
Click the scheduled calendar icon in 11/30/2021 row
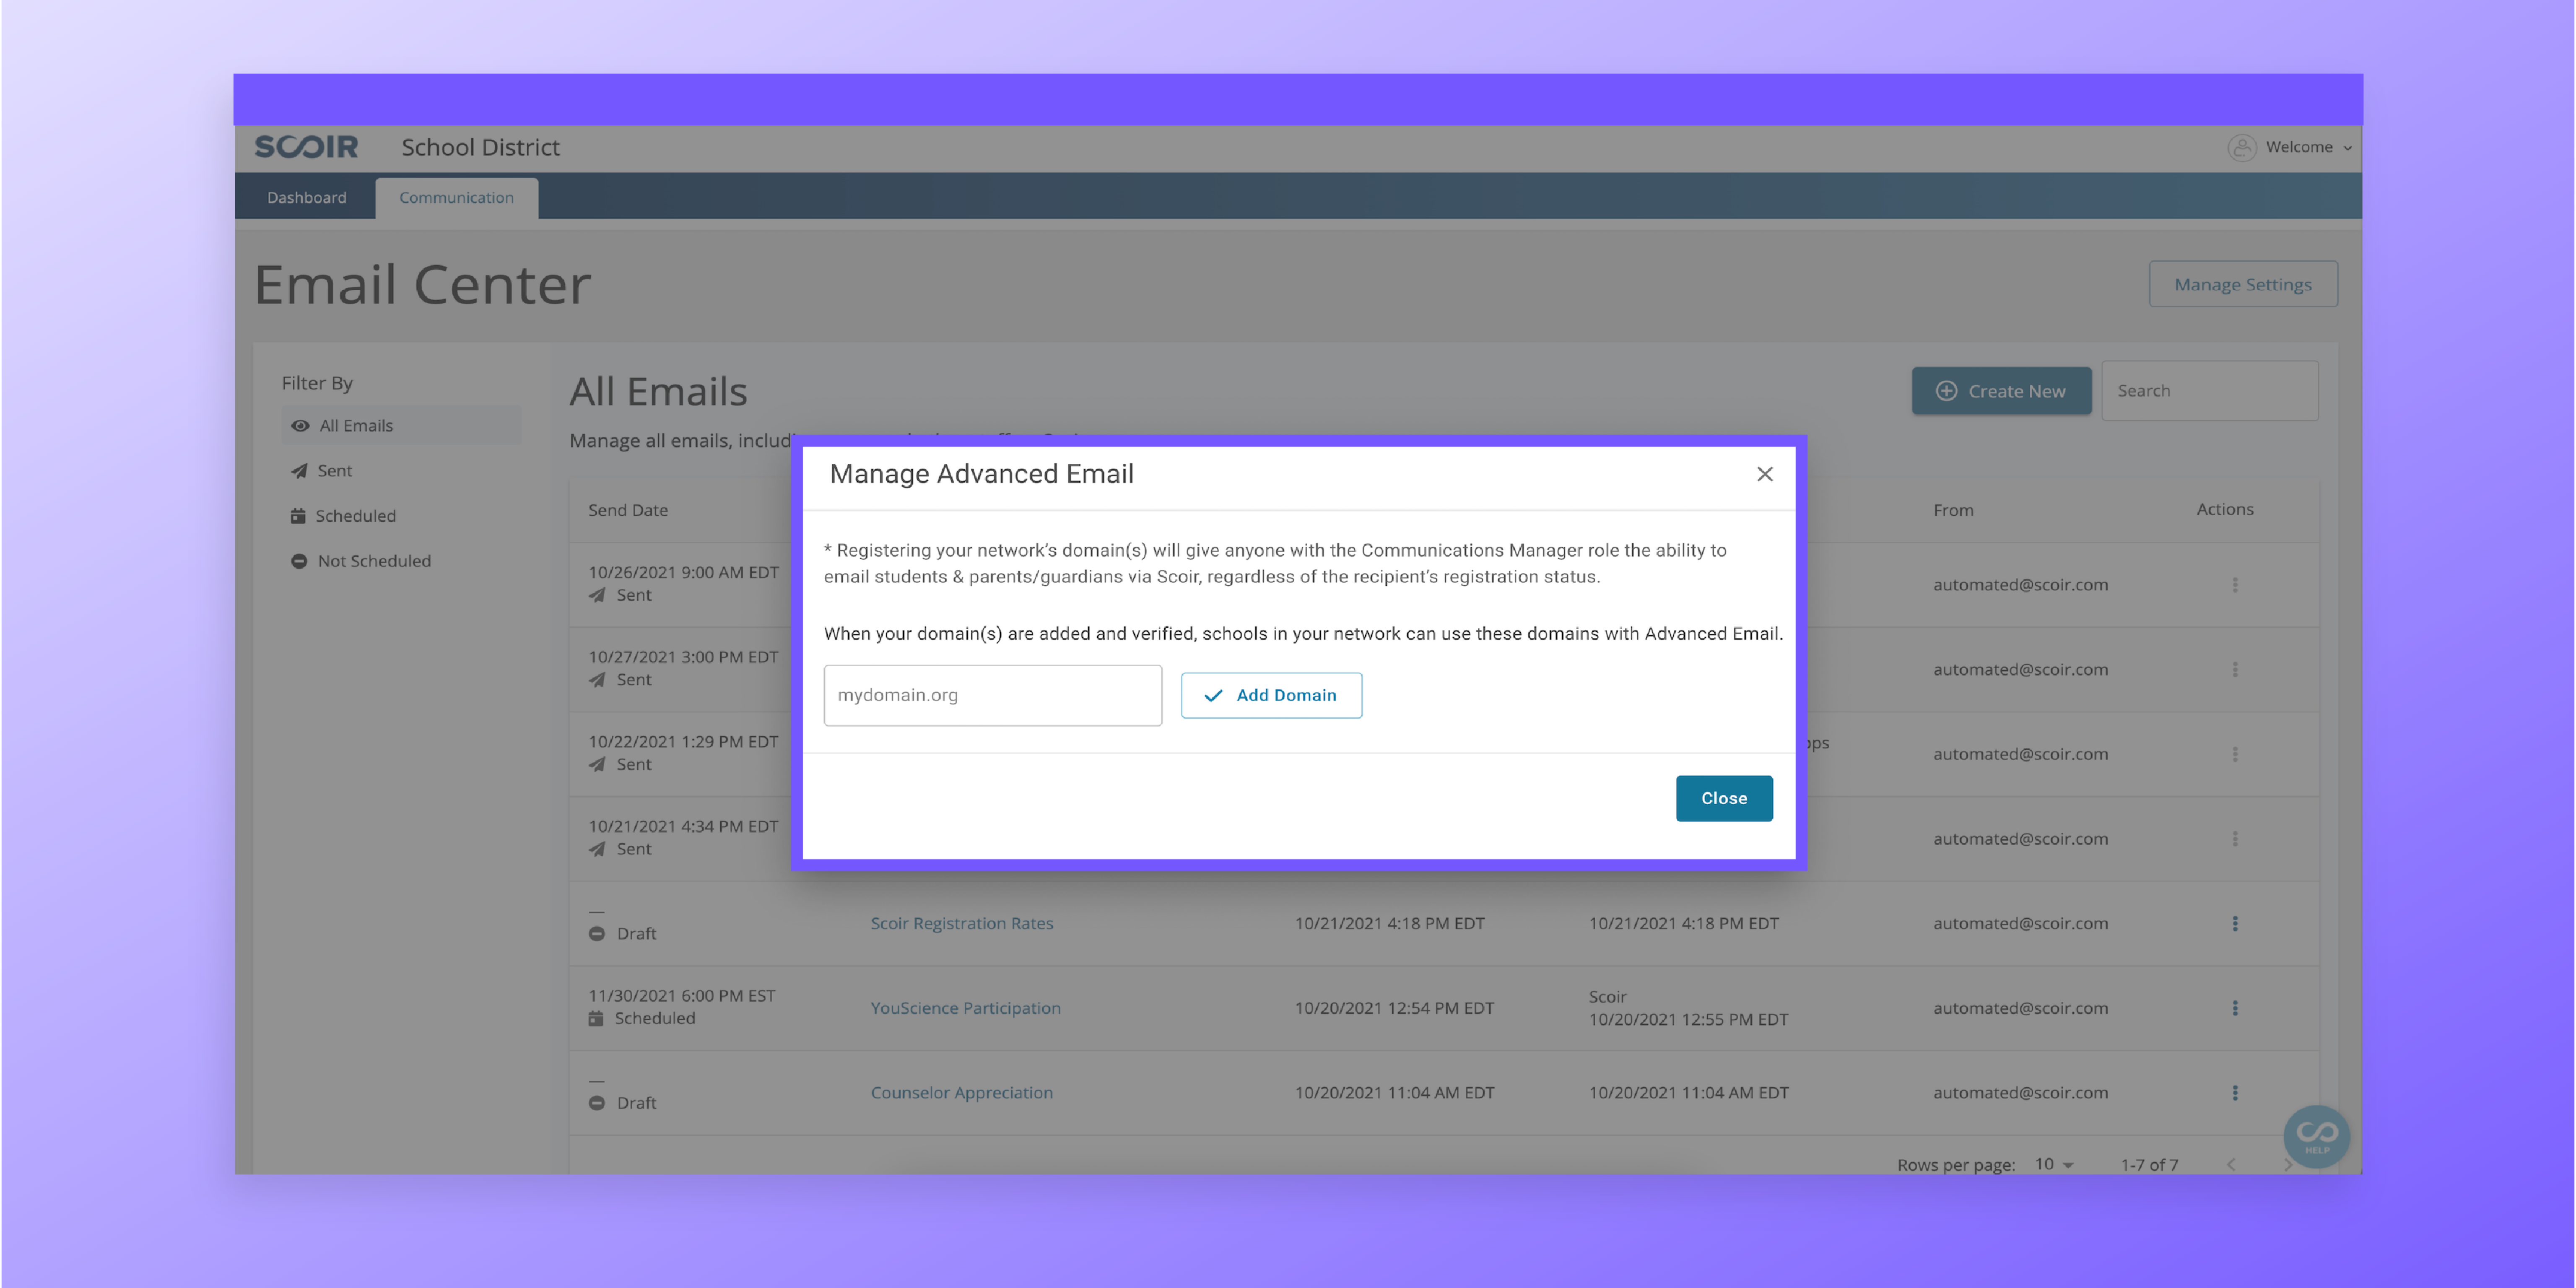tap(596, 1018)
